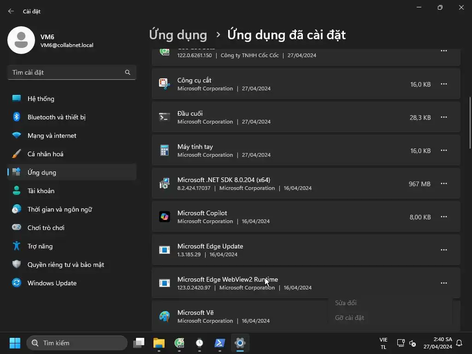Open more options for Máy tính tay
Viewport: 472px width, 354px height.
(444, 150)
